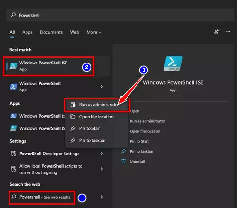Click the trash icon beside Uninstall
This screenshot has width=237, height=208.
point(123,161)
